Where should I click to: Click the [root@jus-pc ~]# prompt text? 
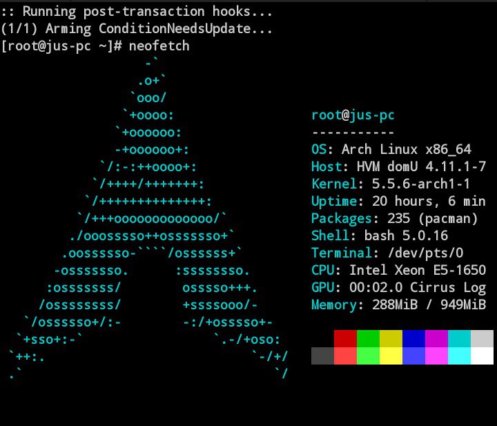coord(61,46)
